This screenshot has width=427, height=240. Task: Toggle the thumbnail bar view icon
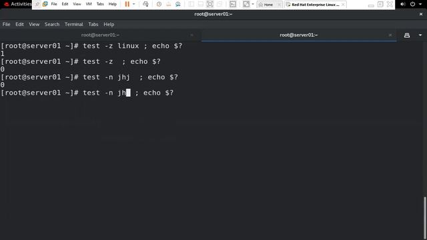[x=200, y=4]
